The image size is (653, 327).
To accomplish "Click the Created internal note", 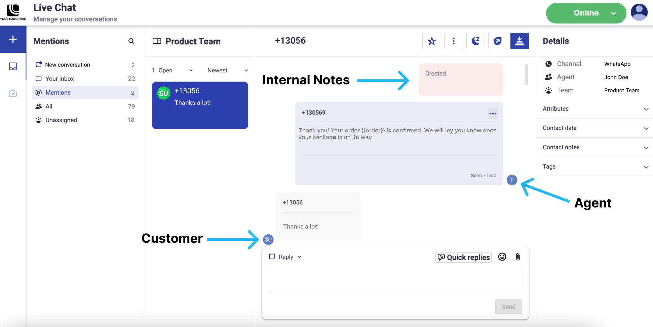I will pyautogui.click(x=461, y=80).
